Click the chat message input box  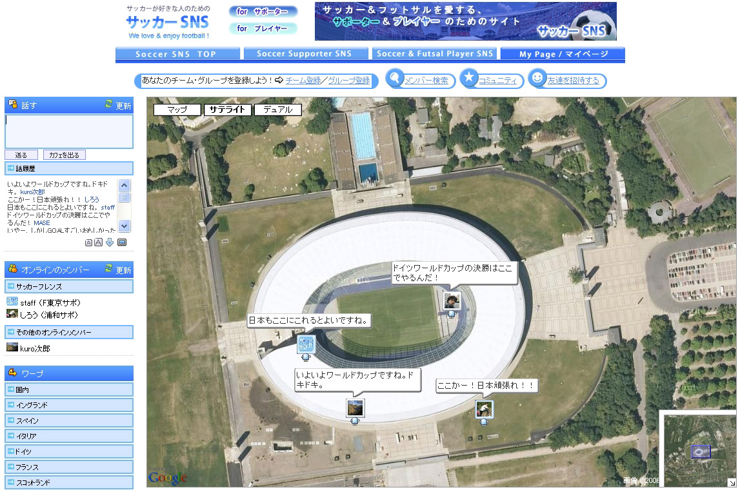(x=69, y=131)
